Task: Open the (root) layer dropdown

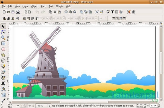Action: pos(43,106)
